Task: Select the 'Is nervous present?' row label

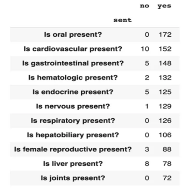Action: [73, 106]
